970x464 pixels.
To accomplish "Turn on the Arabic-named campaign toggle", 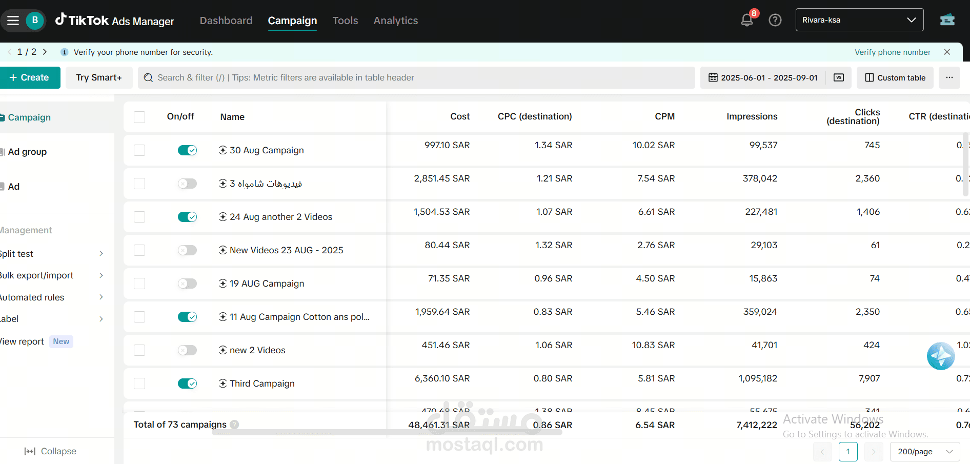I will pyautogui.click(x=187, y=184).
